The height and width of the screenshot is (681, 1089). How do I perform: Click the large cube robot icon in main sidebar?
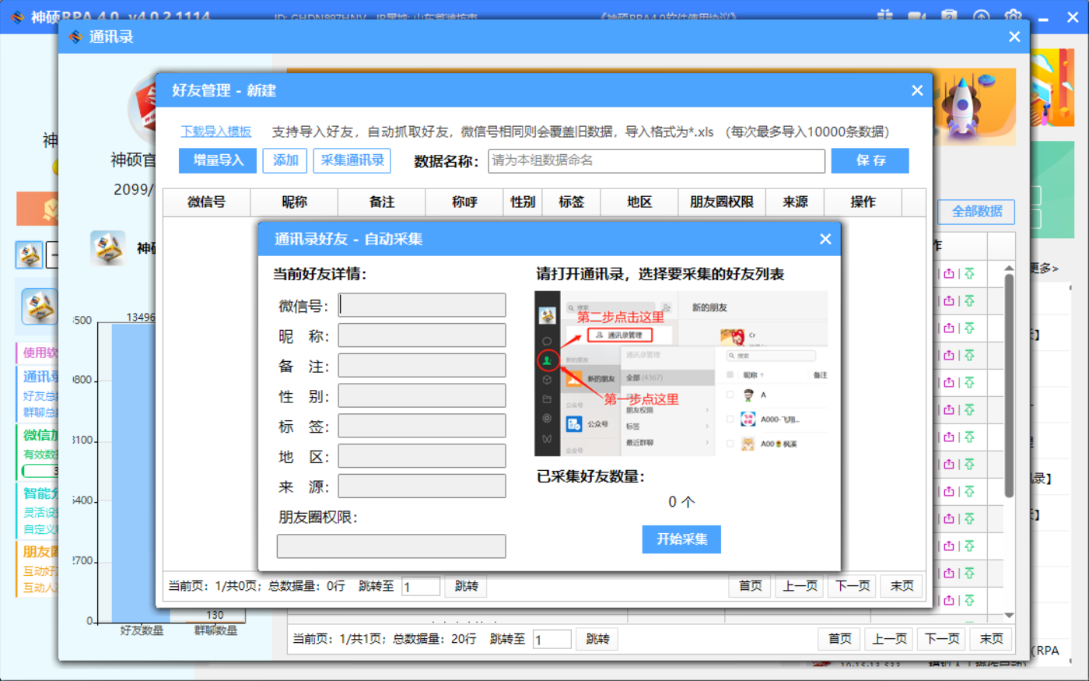[x=40, y=306]
